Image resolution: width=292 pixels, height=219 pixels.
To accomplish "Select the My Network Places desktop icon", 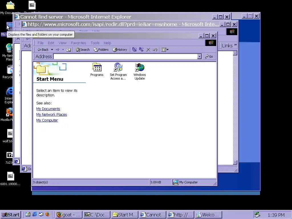I will [x=8, y=52].
